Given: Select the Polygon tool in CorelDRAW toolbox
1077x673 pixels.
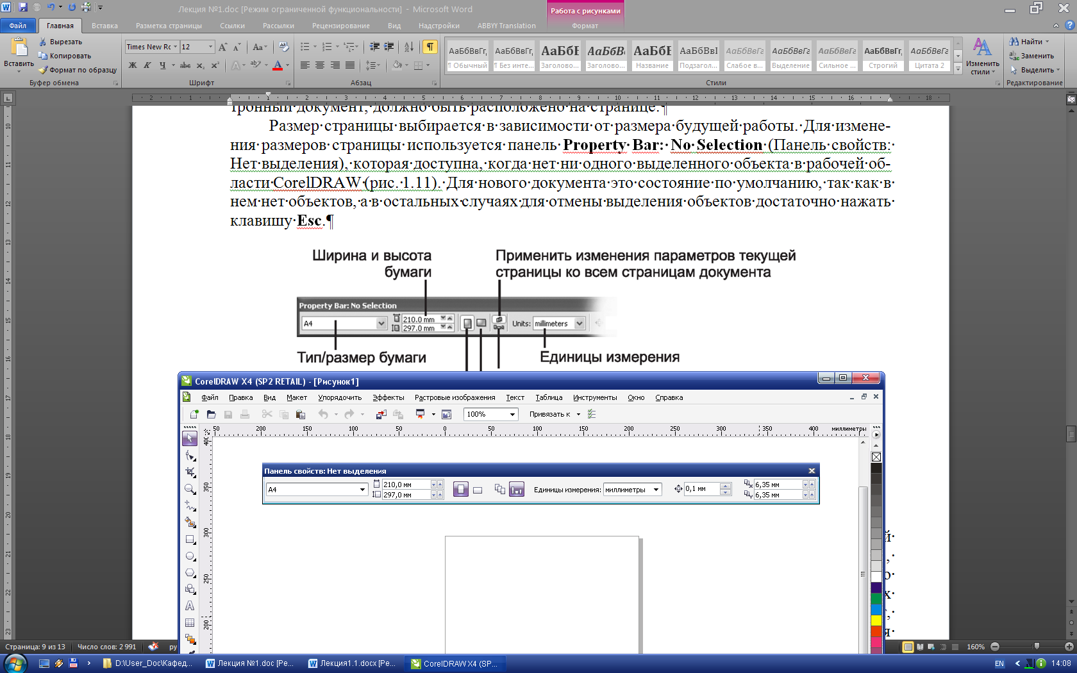Looking at the screenshot, I should [190, 573].
